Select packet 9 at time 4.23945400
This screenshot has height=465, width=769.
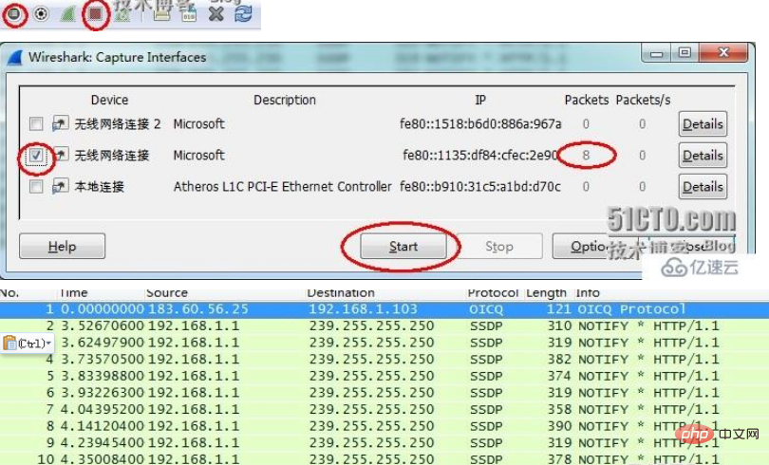(384, 442)
